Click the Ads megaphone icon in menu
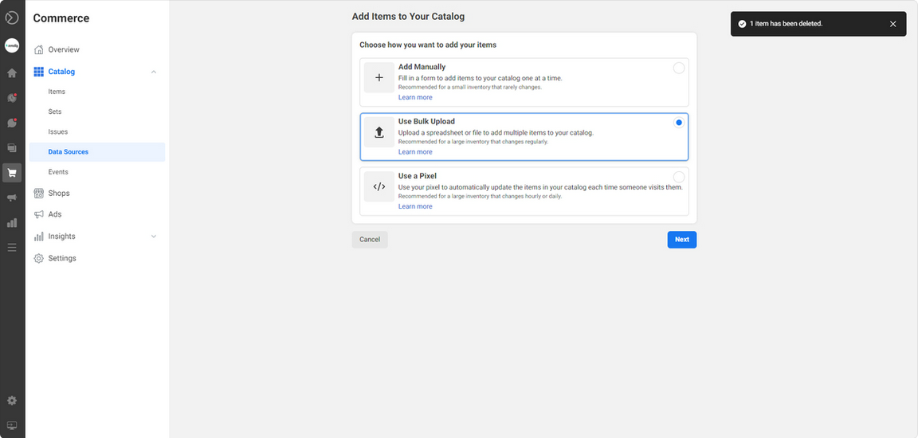Viewport: 918px width, 438px height. (x=38, y=214)
